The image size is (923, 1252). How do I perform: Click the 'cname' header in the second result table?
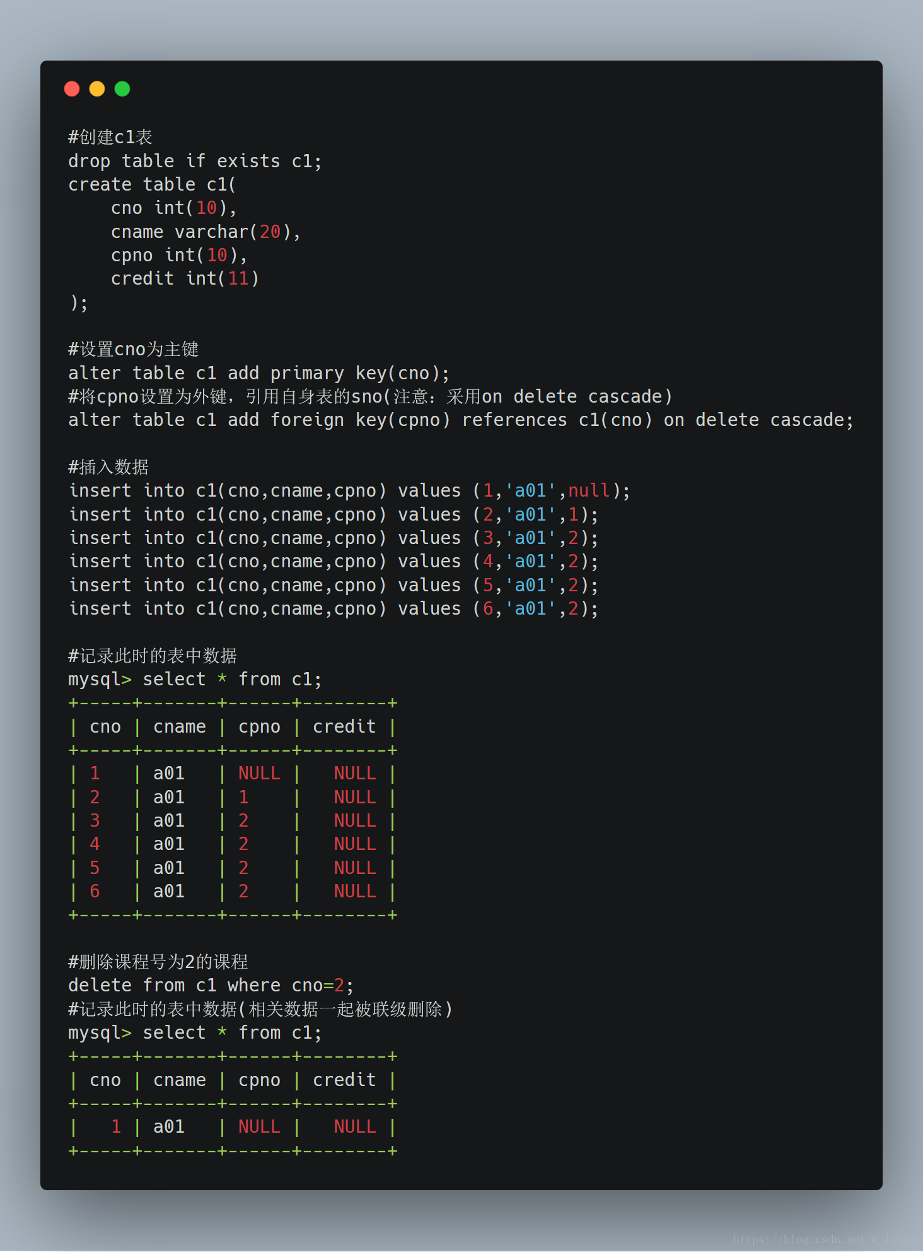179,1080
